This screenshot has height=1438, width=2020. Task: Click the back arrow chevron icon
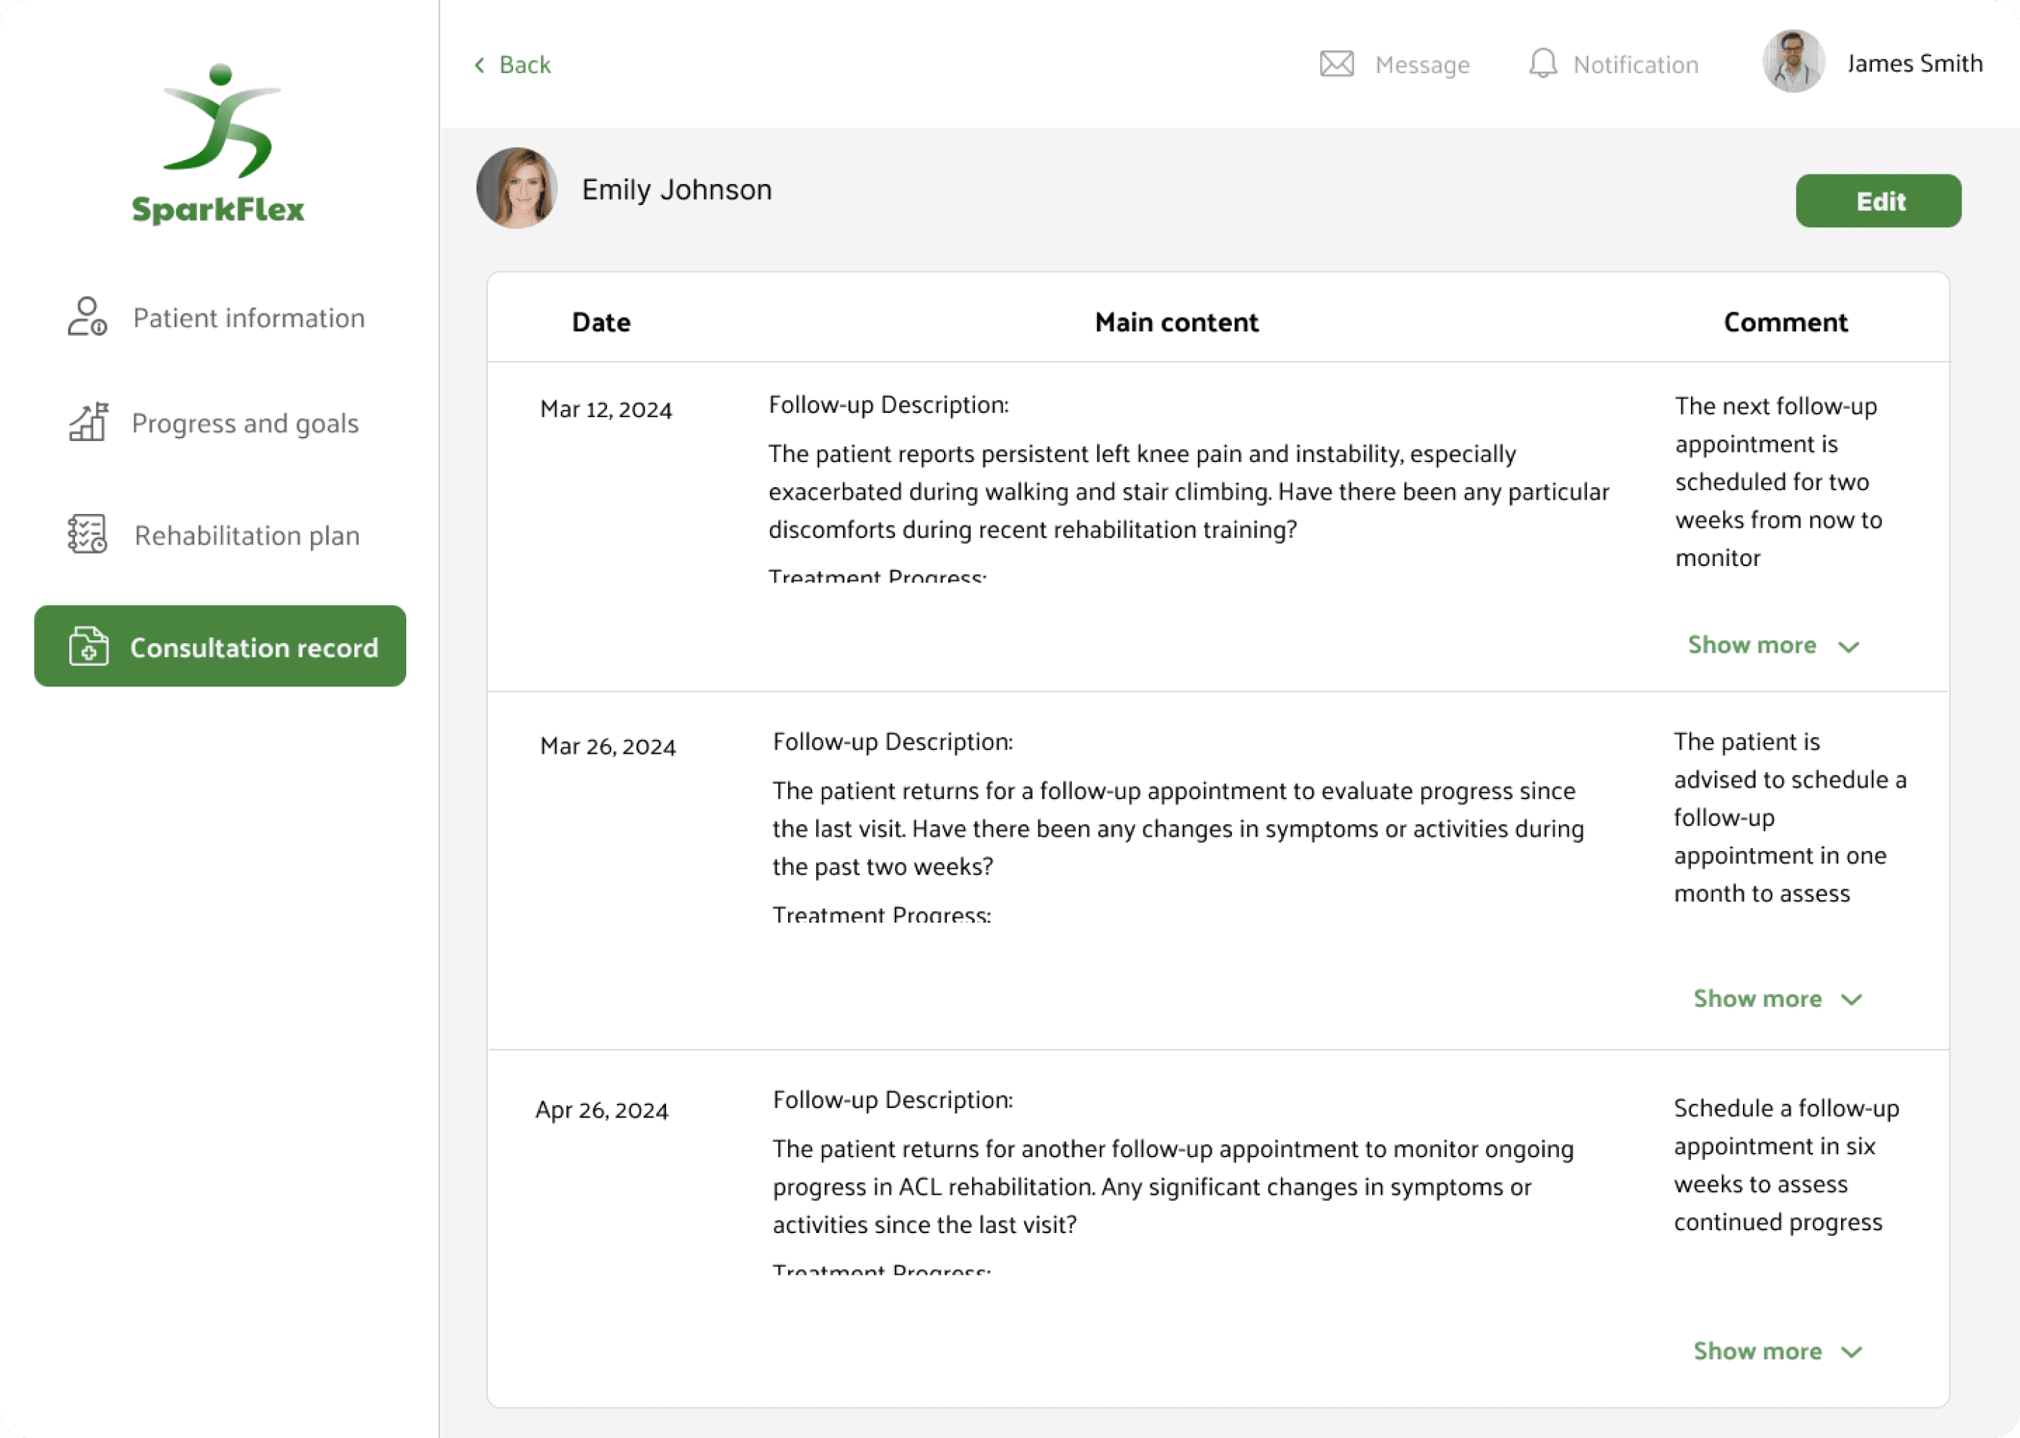tap(480, 65)
